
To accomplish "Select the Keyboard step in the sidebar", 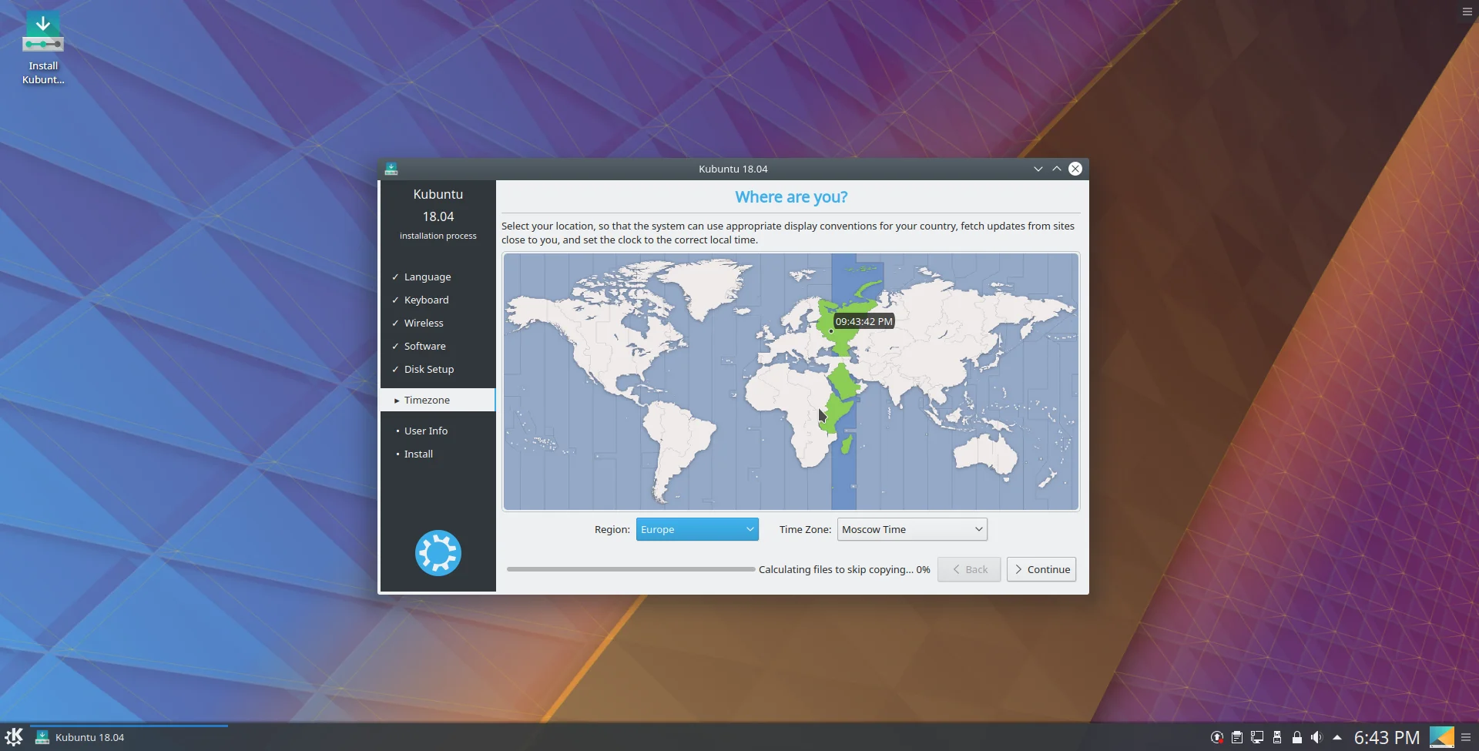I will tap(438, 300).
